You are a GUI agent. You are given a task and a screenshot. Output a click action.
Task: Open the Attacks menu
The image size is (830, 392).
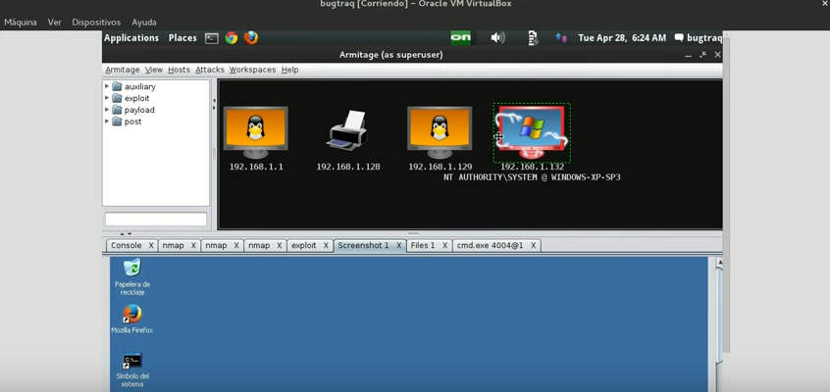click(209, 70)
